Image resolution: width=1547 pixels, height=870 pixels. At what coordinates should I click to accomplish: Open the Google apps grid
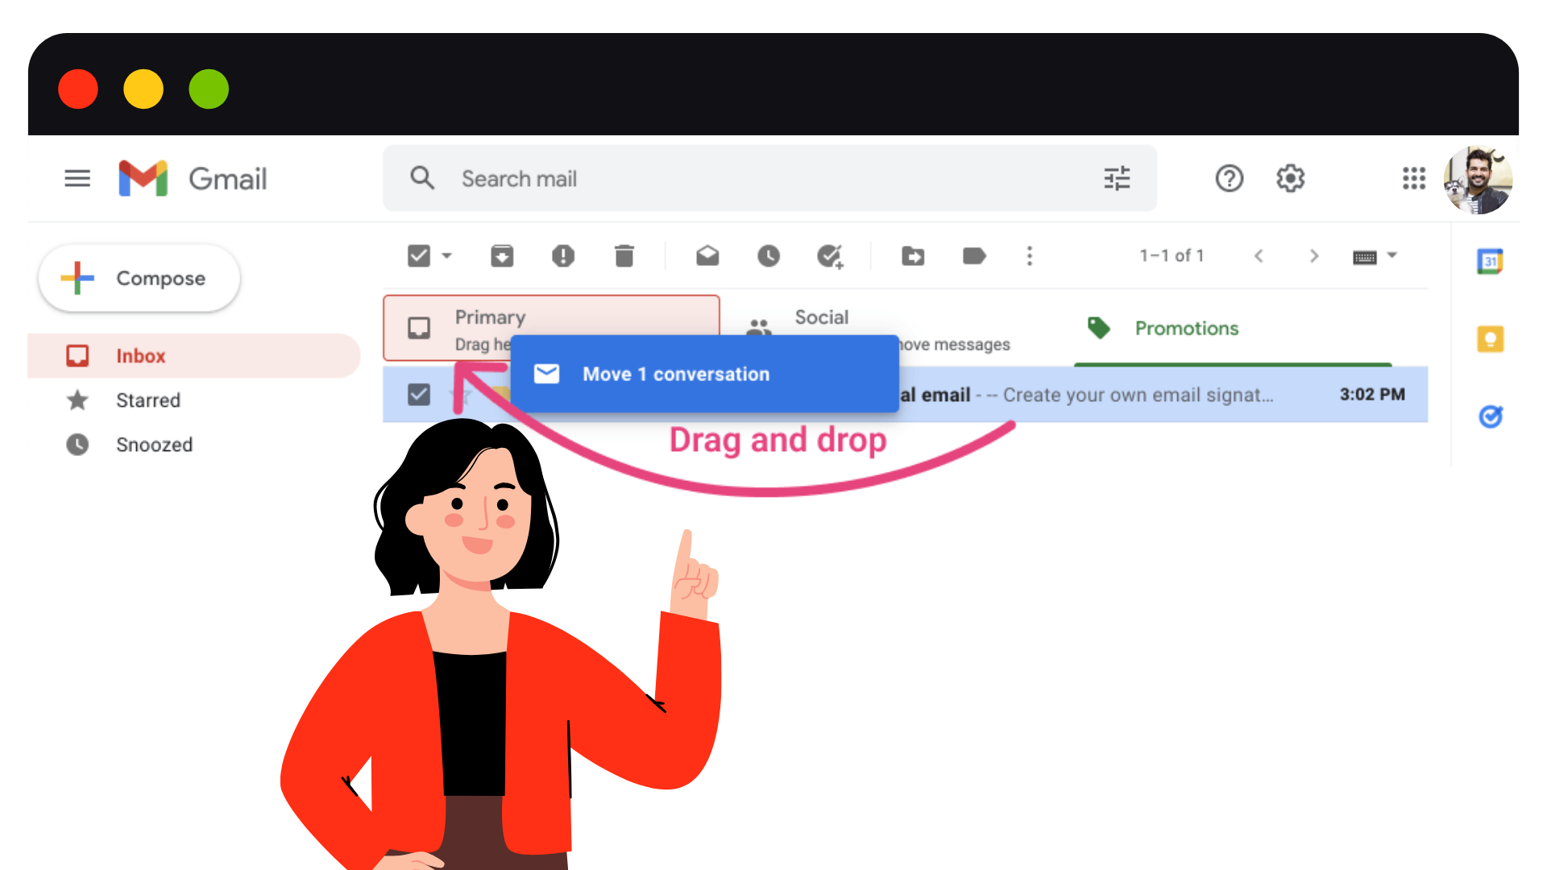coord(1414,179)
